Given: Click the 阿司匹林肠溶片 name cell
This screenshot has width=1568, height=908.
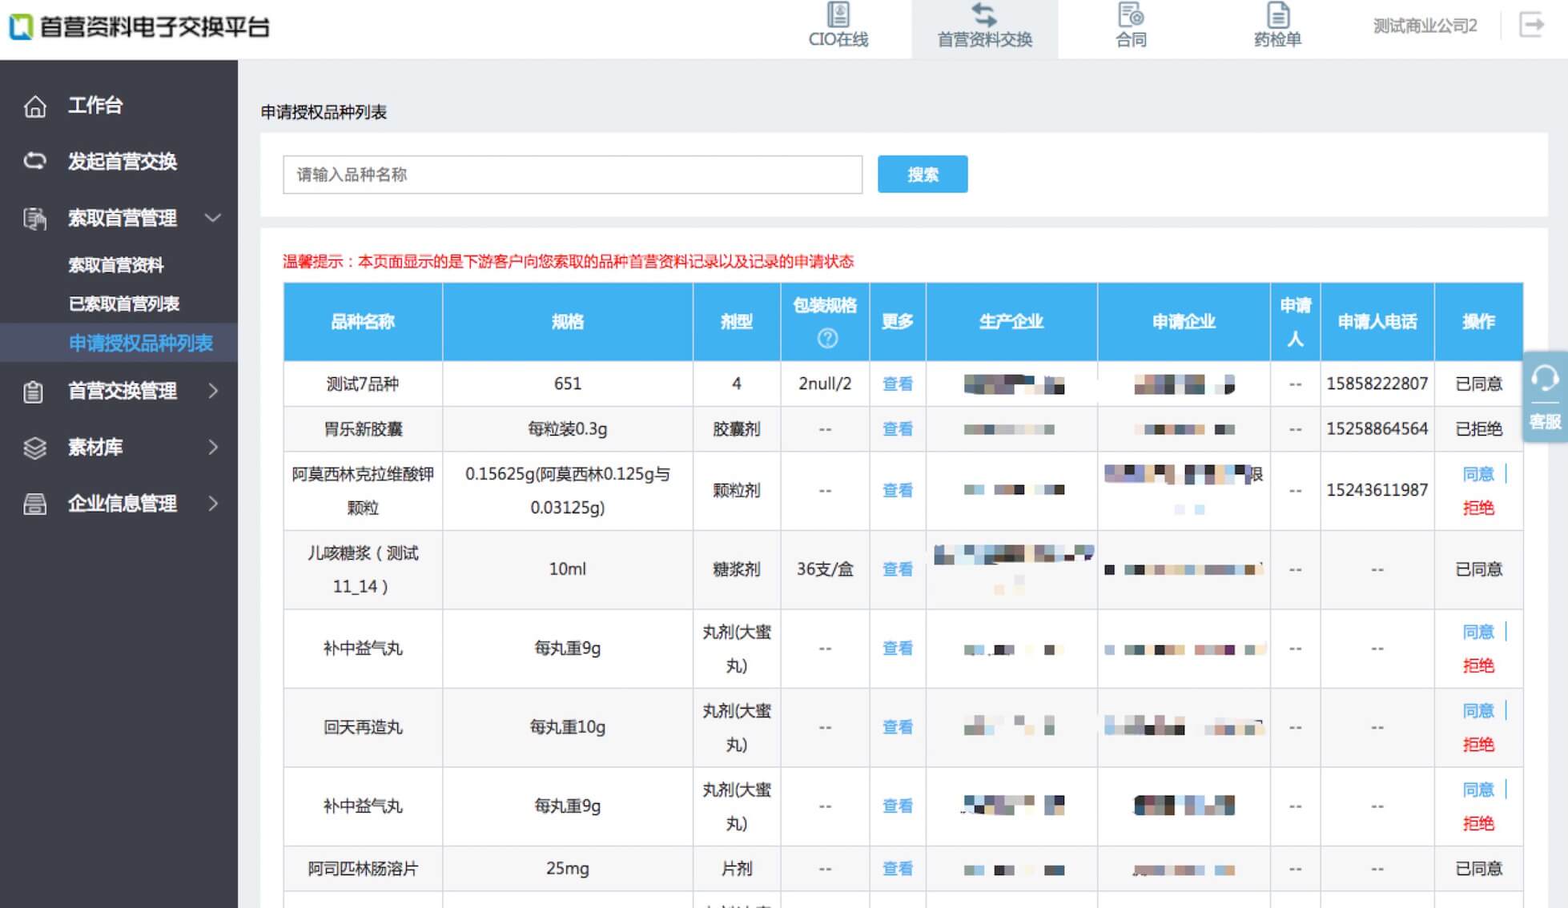Looking at the screenshot, I should [363, 869].
